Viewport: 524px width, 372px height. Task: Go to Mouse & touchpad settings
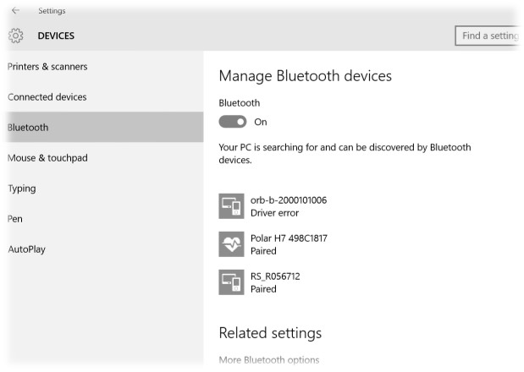[x=47, y=158]
